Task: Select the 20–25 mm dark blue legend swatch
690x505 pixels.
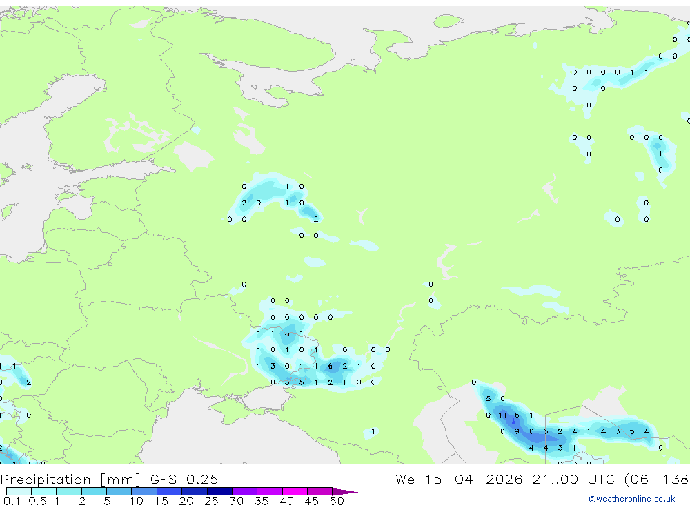Action: (194, 491)
